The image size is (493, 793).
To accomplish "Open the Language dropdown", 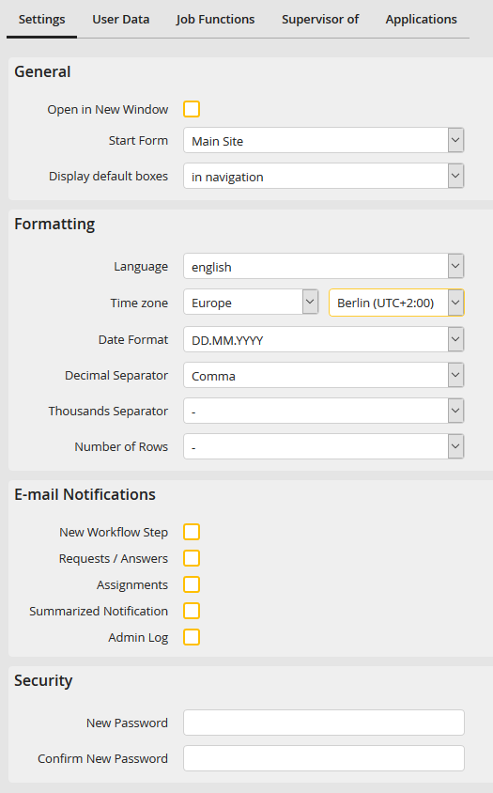I will 324,266.
